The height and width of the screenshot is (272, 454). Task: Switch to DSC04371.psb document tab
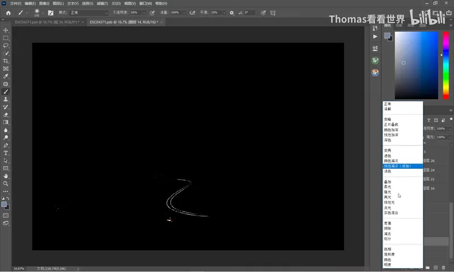coord(124,22)
